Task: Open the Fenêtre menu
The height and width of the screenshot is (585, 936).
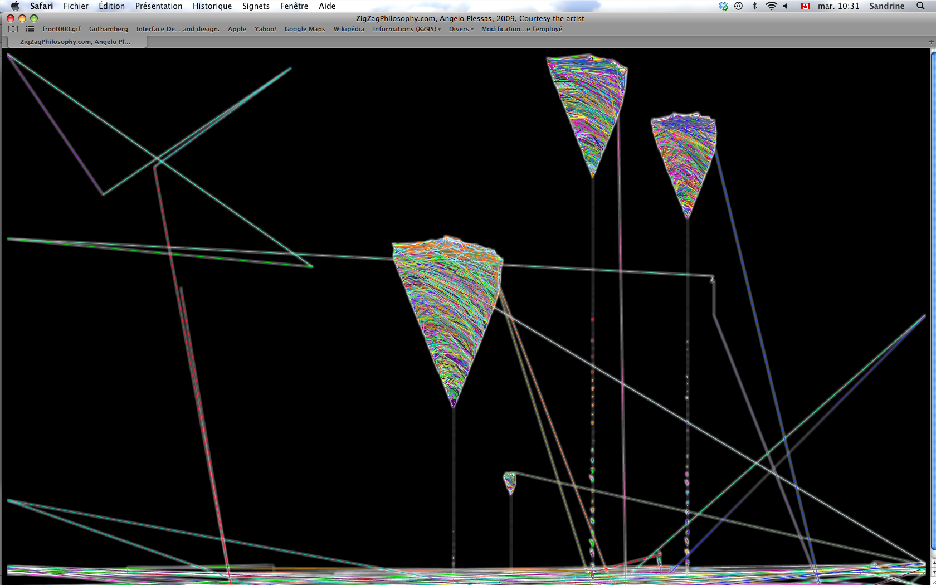Action: [x=294, y=6]
